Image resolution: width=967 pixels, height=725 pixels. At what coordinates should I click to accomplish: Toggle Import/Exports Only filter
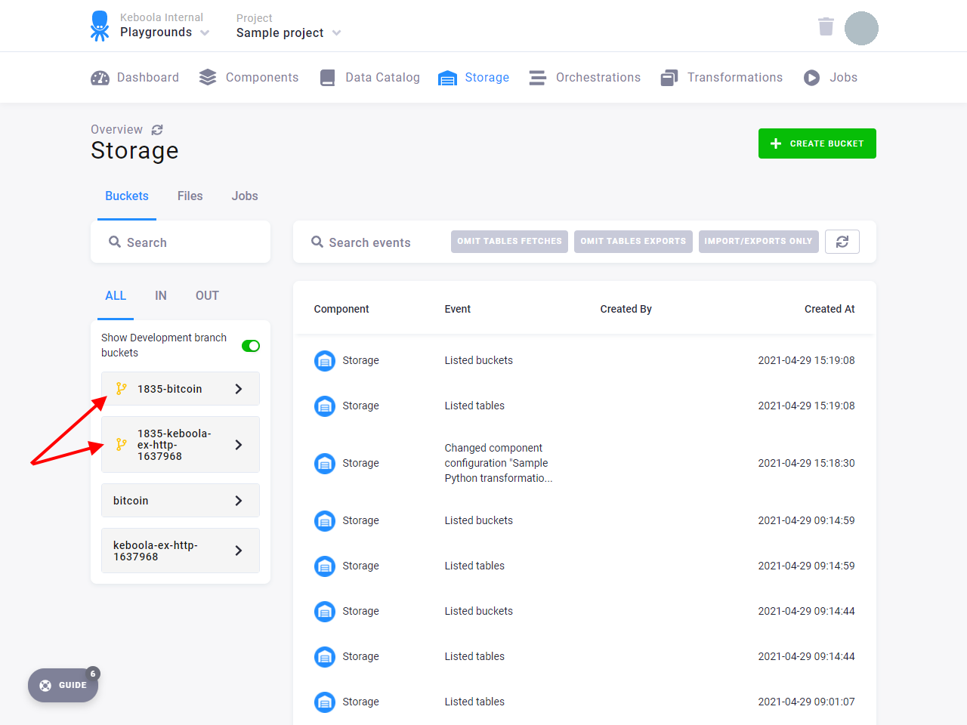tap(758, 242)
